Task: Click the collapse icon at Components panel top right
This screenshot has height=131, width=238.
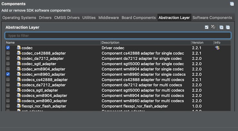Action: click(232, 4)
